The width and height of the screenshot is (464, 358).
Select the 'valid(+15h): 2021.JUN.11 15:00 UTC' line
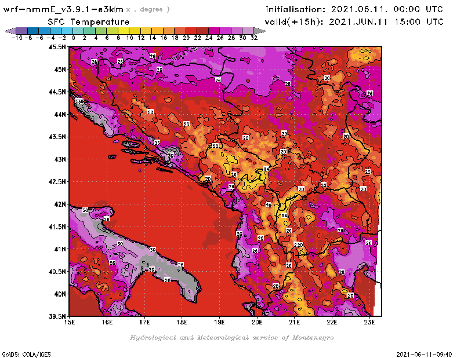click(x=354, y=22)
